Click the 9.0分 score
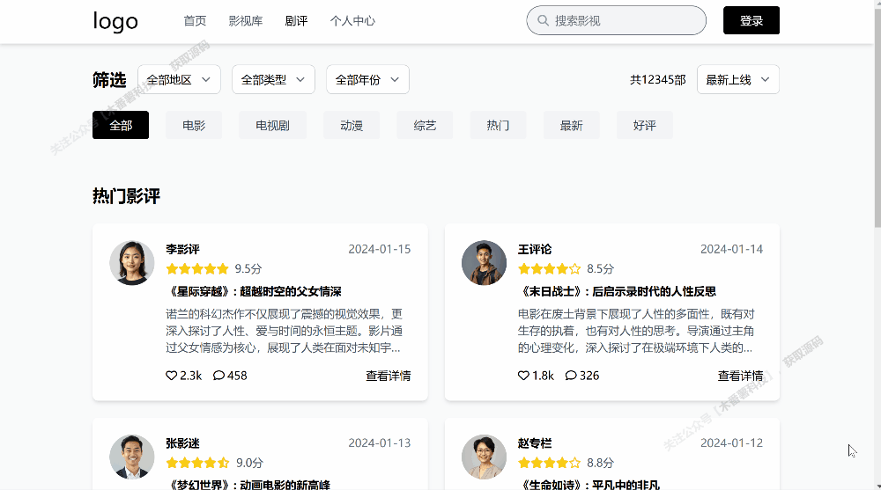 coord(249,463)
